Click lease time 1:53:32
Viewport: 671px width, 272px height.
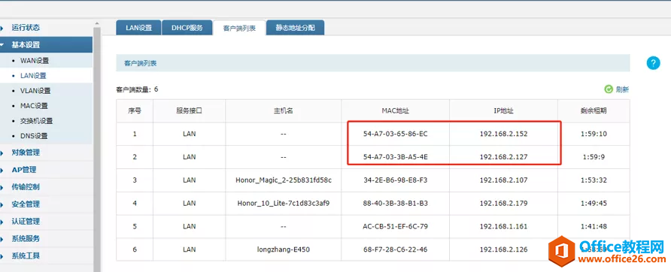[594, 180]
